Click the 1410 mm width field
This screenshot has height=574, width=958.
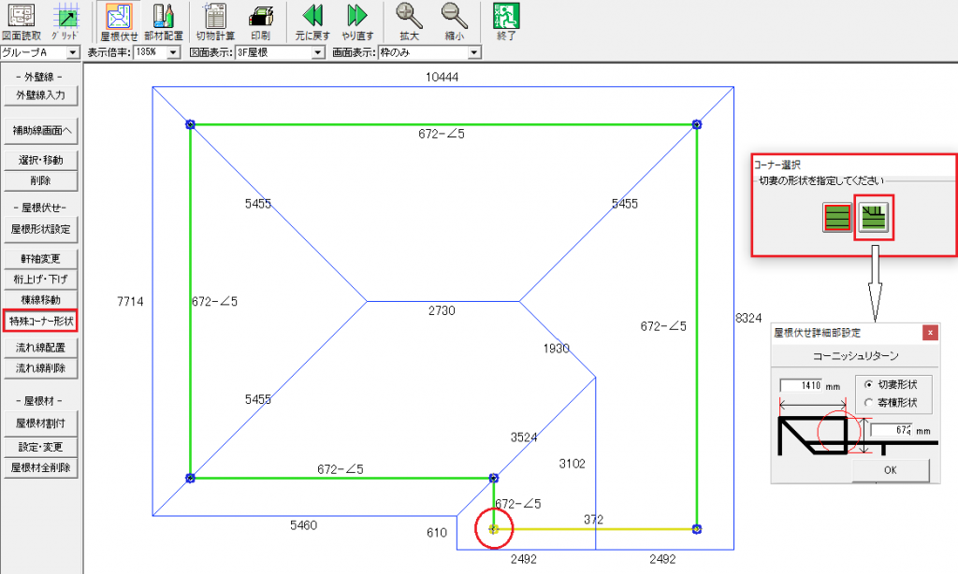click(x=802, y=386)
